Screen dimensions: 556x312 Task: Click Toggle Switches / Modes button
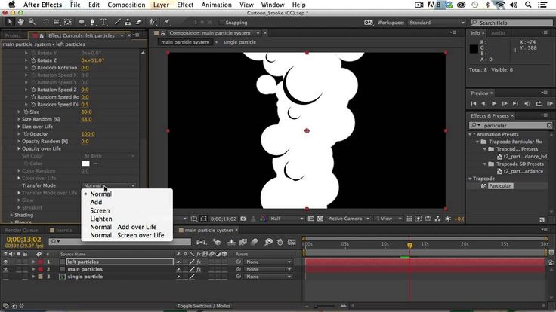point(203,306)
